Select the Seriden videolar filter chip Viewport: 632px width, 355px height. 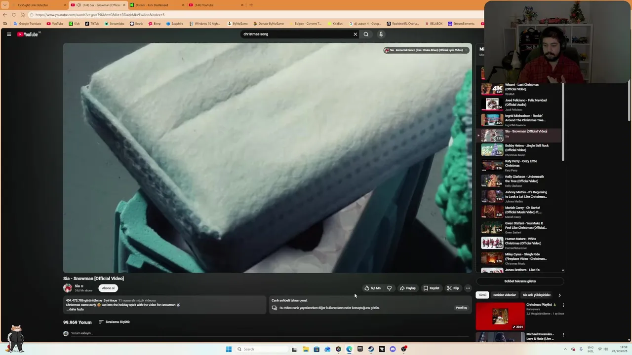(505, 295)
